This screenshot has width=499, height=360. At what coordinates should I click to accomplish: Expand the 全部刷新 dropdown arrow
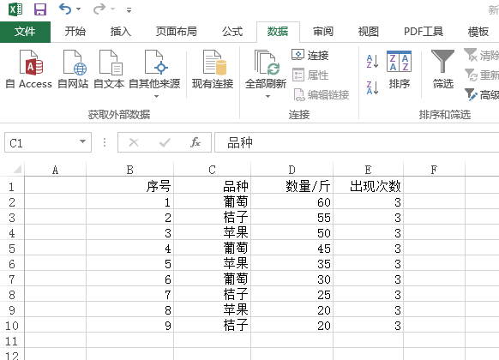pyautogui.click(x=268, y=96)
